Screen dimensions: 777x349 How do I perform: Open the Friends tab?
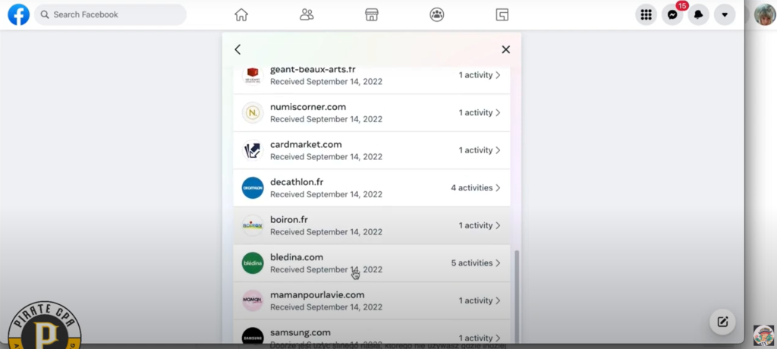point(307,15)
